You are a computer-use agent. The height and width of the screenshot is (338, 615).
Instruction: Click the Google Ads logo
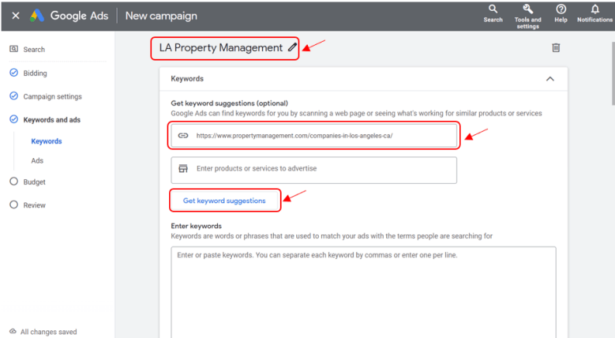tap(37, 16)
